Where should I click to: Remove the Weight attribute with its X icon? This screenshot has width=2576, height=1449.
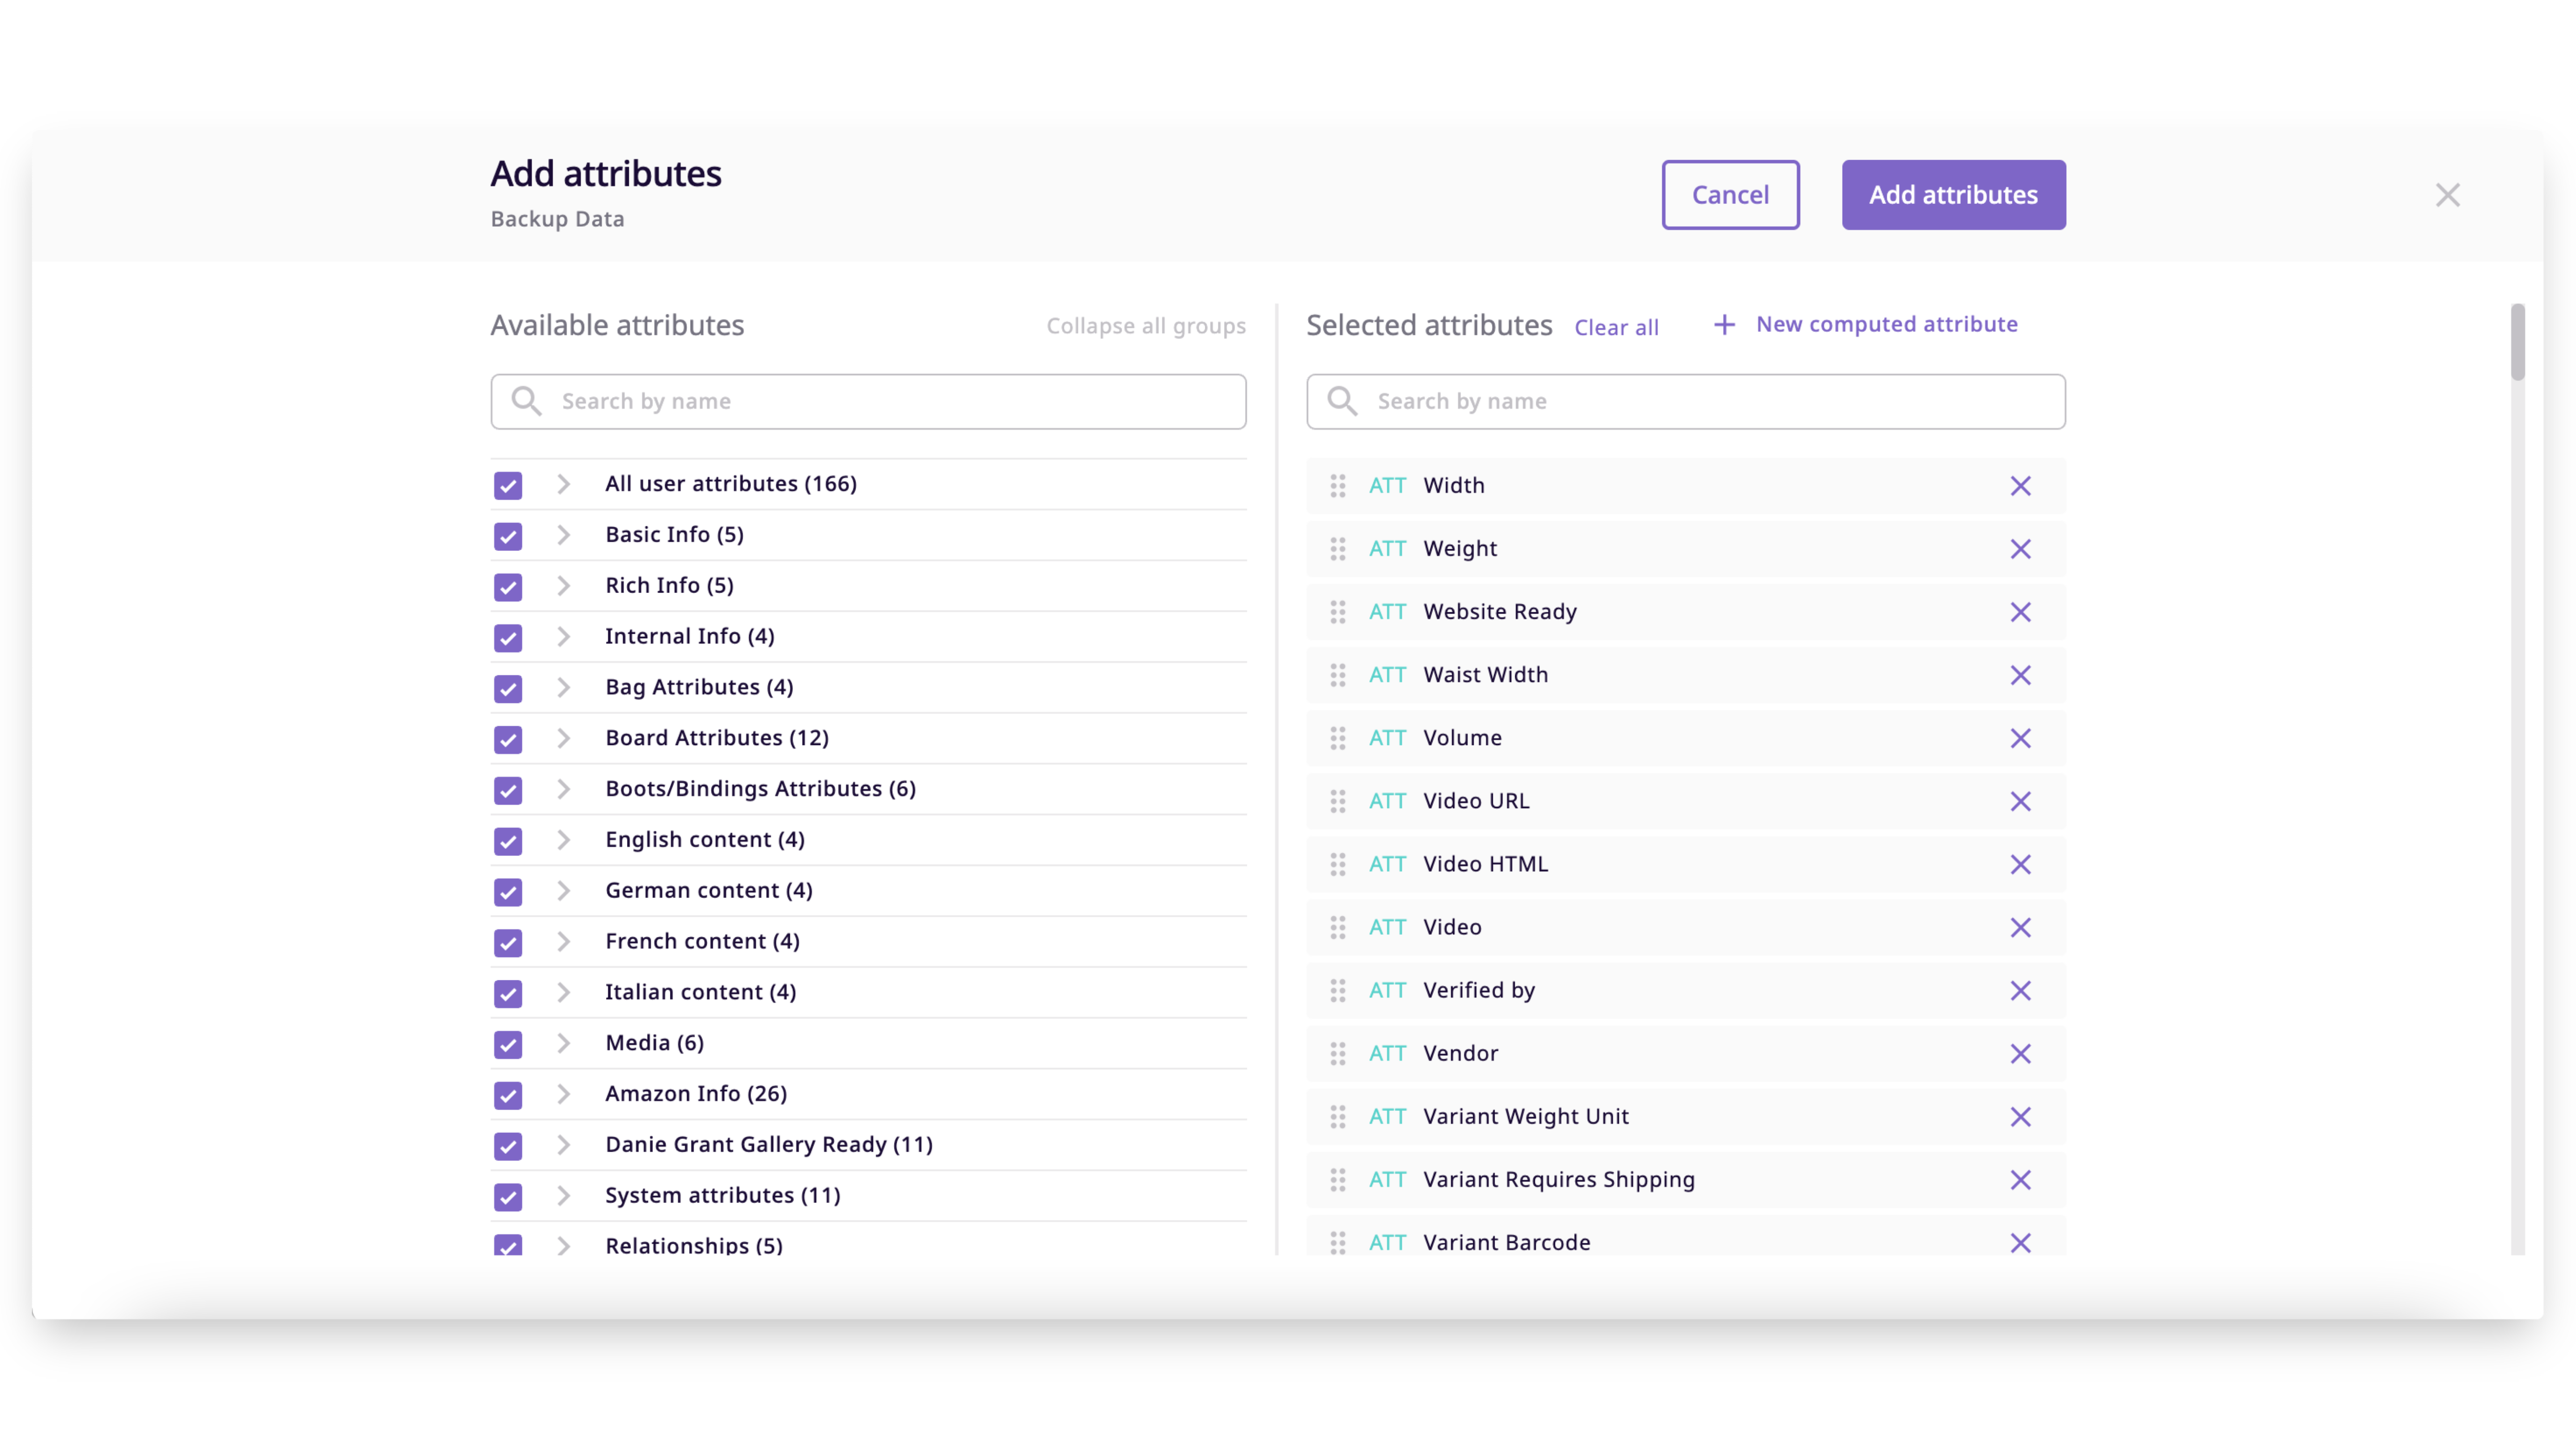point(2020,549)
